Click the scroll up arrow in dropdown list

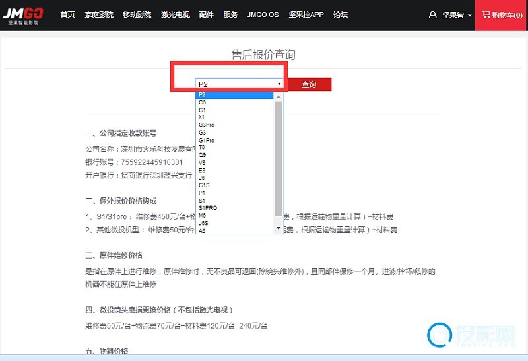(x=279, y=96)
